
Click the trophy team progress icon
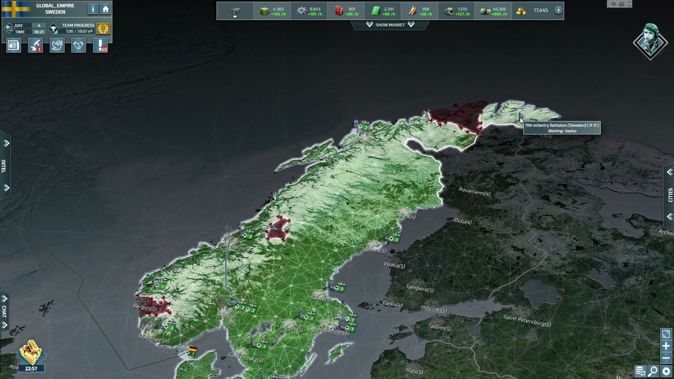point(53,28)
